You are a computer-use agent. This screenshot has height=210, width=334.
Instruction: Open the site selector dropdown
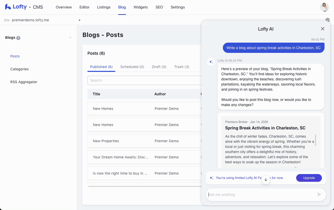[x=79, y=20]
